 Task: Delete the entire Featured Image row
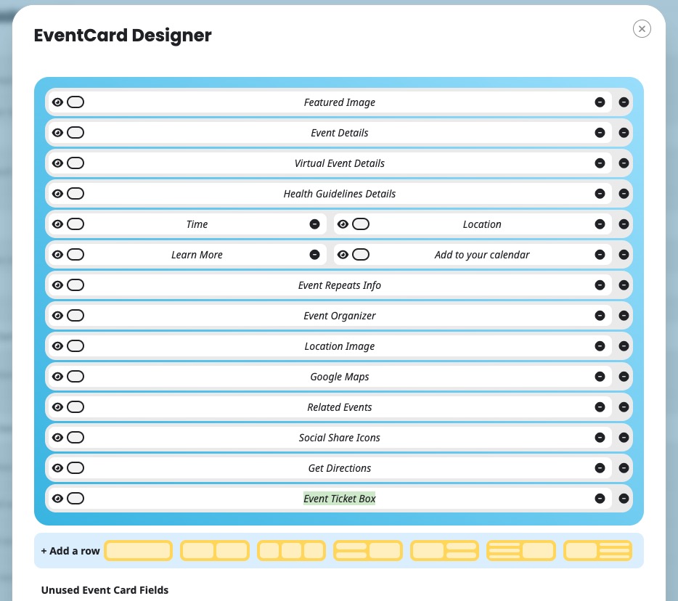click(624, 102)
